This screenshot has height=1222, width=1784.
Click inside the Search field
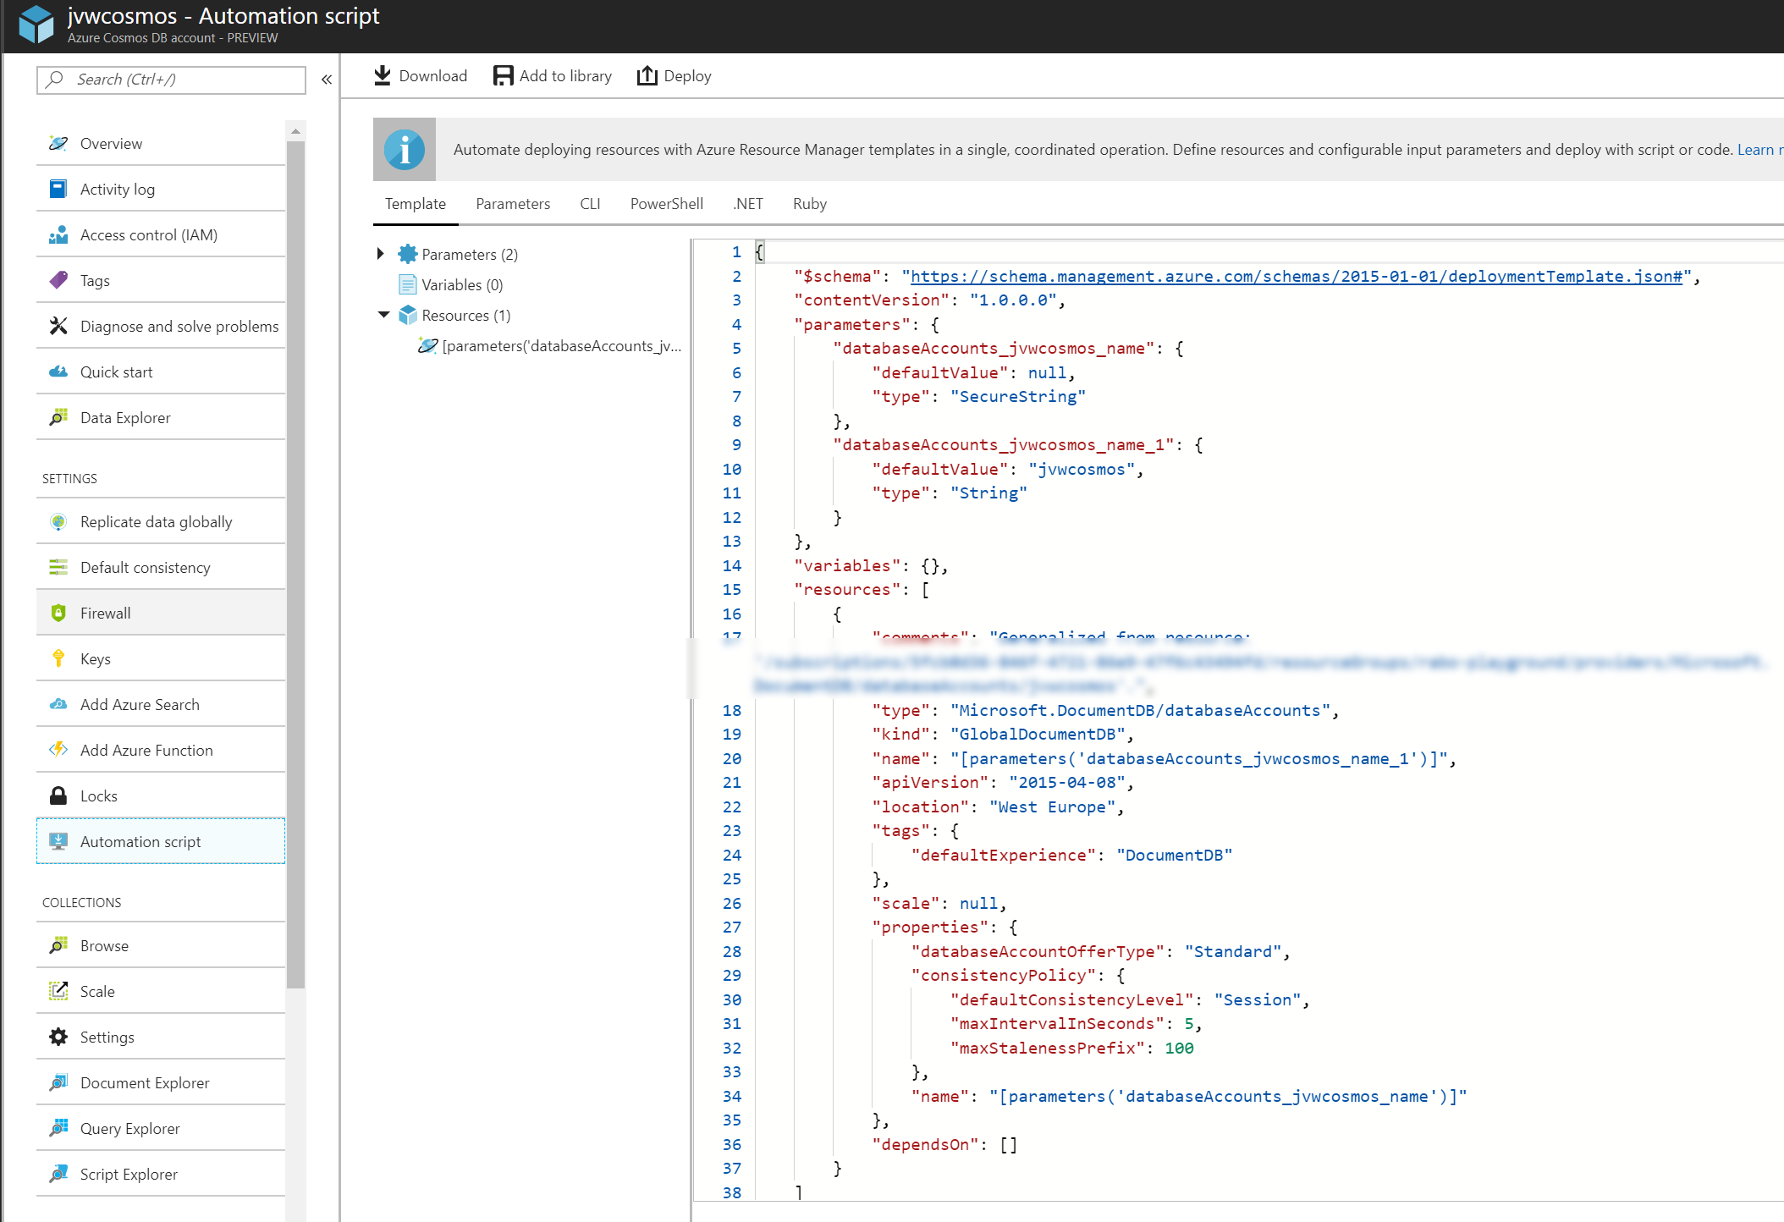point(169,80)
